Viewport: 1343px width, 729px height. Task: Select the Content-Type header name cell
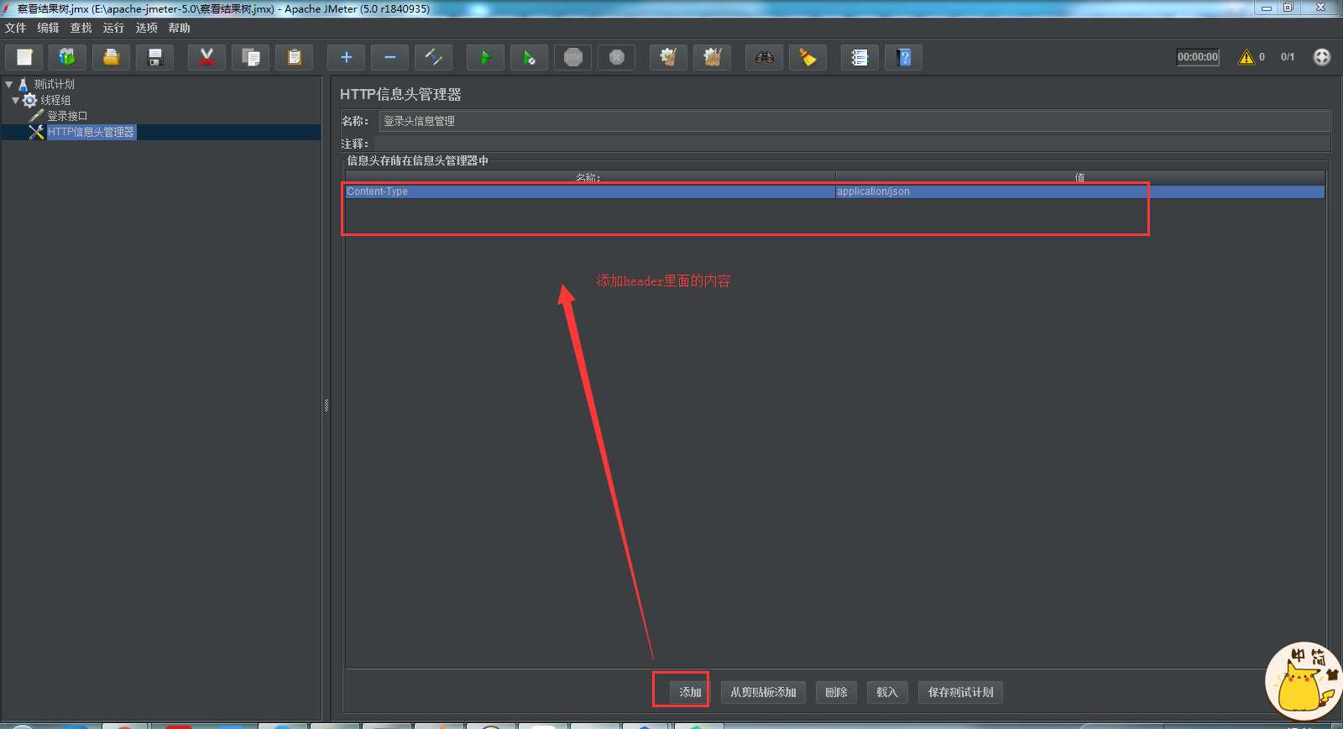tap(590, 191)
